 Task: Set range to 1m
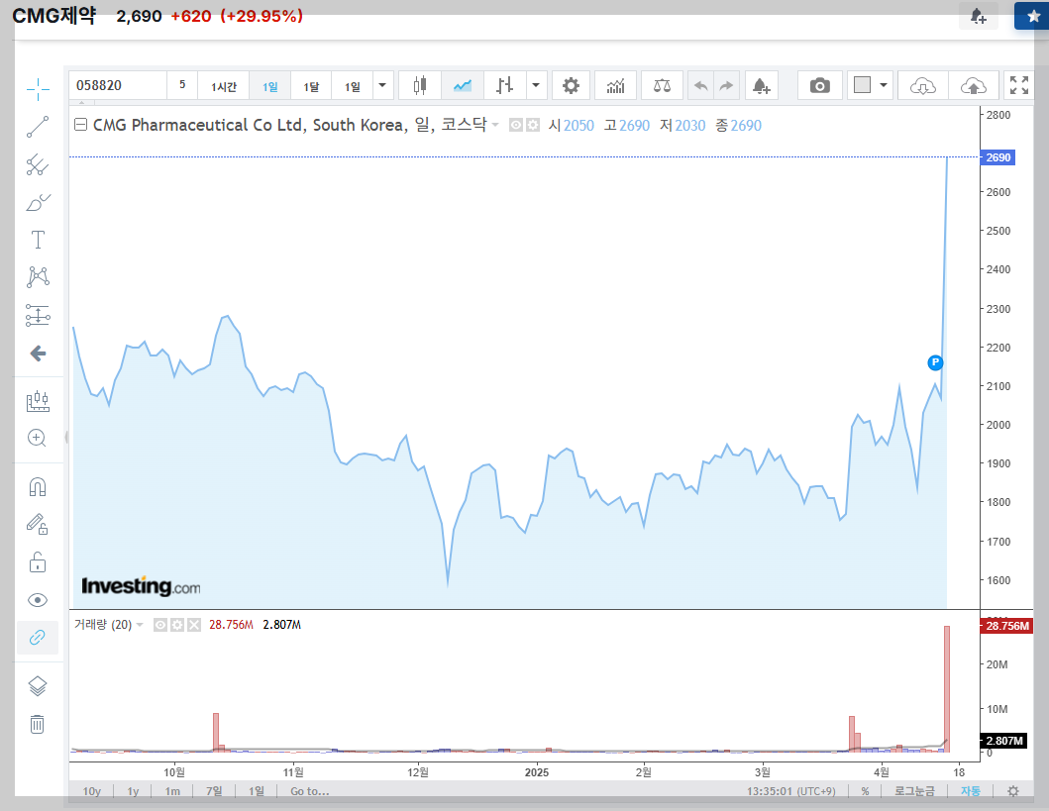click(172, 791)
